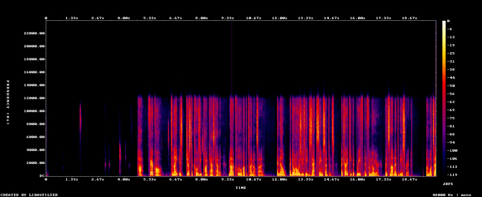The width and height of the screenshot is (482, 197).
Task: Click the -75 dBFS legend value
Action: (x=450, y=118)
